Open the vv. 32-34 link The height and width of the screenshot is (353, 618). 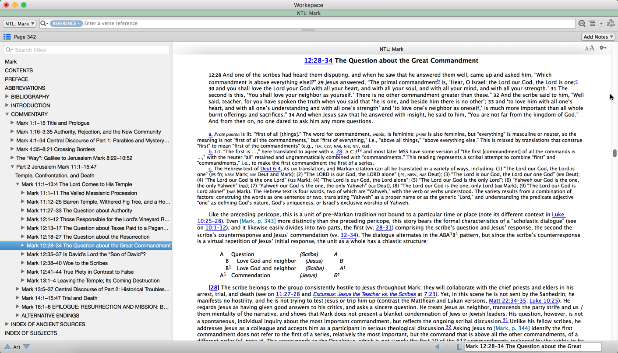[x=348, y=235]
